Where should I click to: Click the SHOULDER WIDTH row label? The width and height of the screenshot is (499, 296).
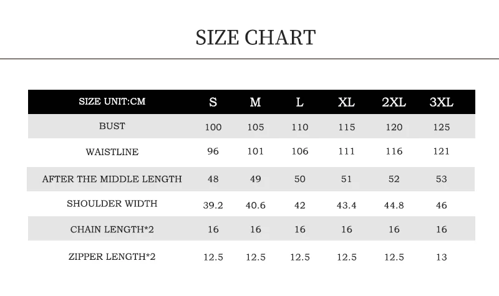[x=112, y=204]
